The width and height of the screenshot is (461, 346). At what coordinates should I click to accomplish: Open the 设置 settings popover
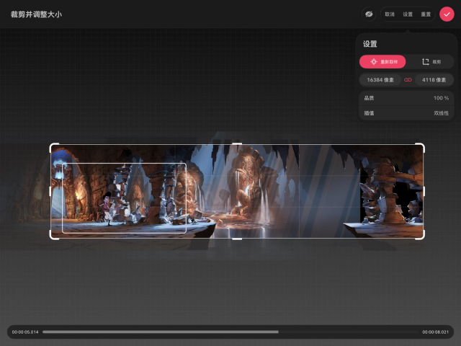[x=408, y=14]
